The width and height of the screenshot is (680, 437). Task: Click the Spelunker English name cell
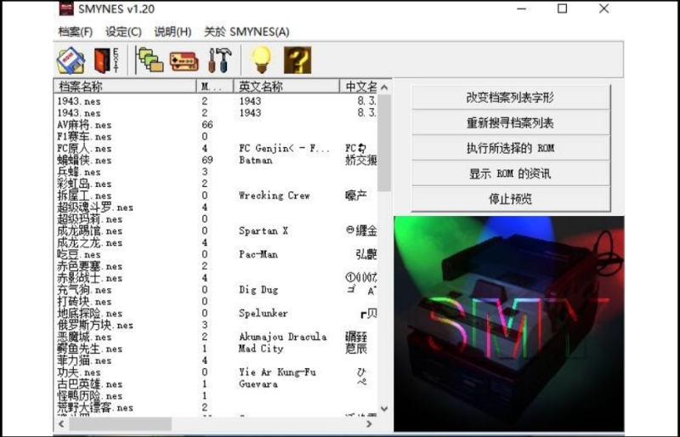263,314
